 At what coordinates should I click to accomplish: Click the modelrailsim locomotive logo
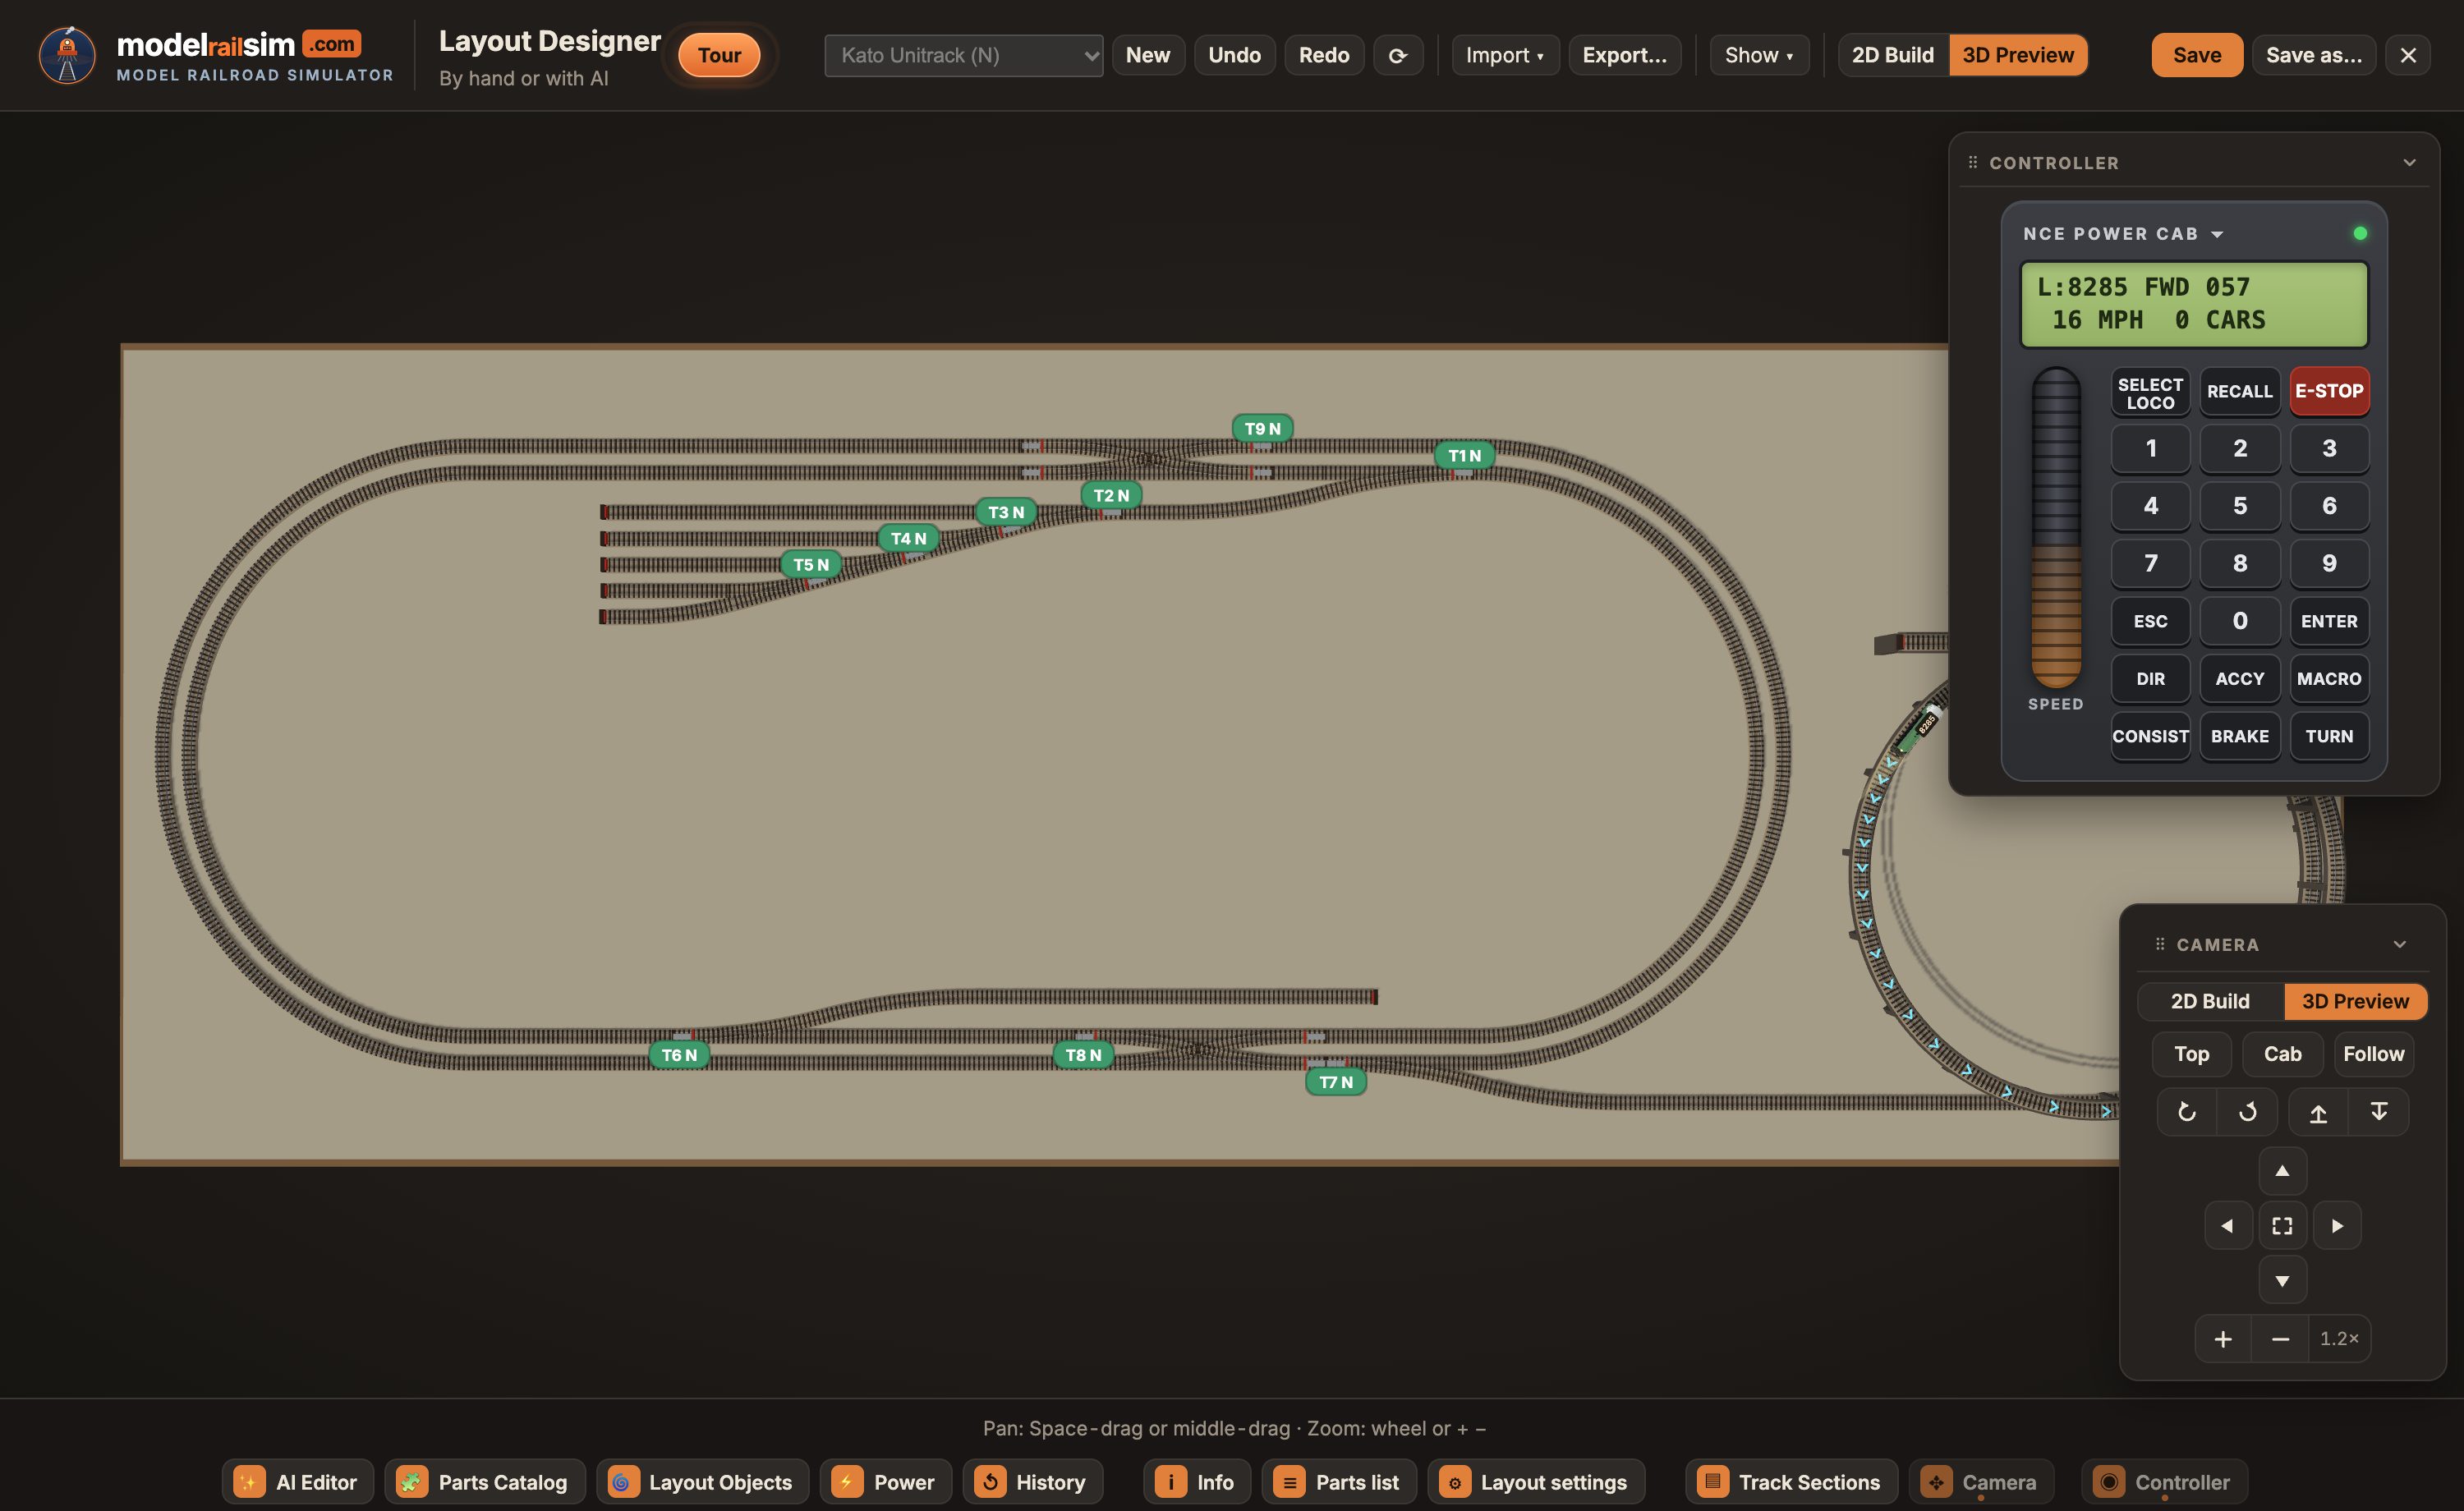[67, 55]
